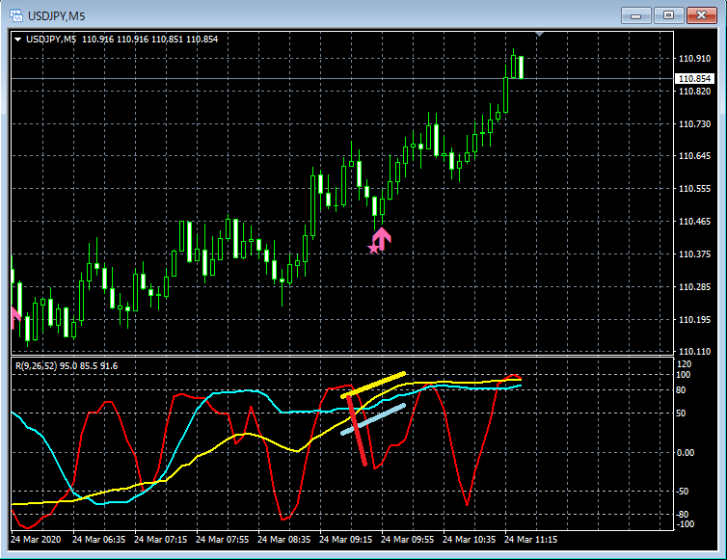Click the time label 24 Mar 11:15
Image resolution: width=727 pixels, height=560 pixels.
[x=530, y=540]
